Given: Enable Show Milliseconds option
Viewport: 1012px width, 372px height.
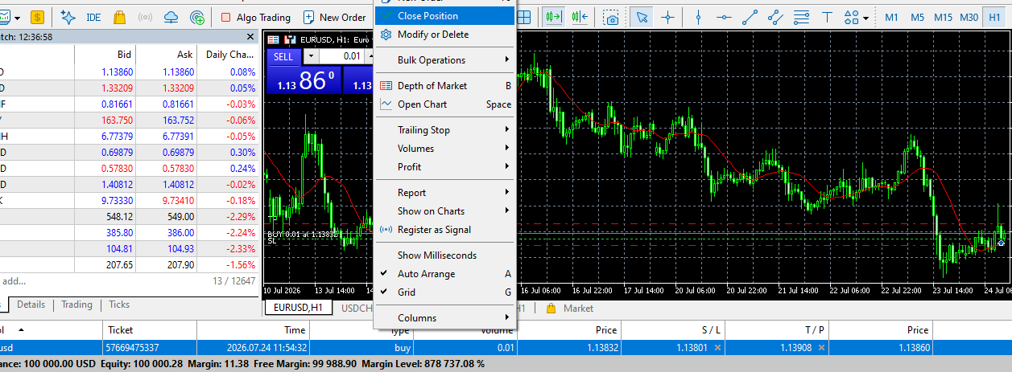Looking at the screenshot, I should pos(445,255).
